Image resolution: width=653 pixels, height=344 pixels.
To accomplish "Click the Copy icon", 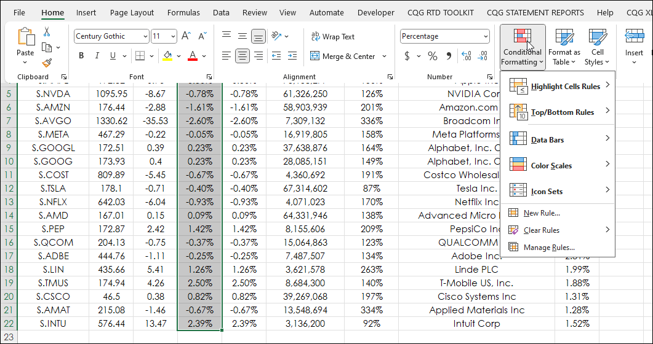I will pyautogui.click(x=47, y=47).
